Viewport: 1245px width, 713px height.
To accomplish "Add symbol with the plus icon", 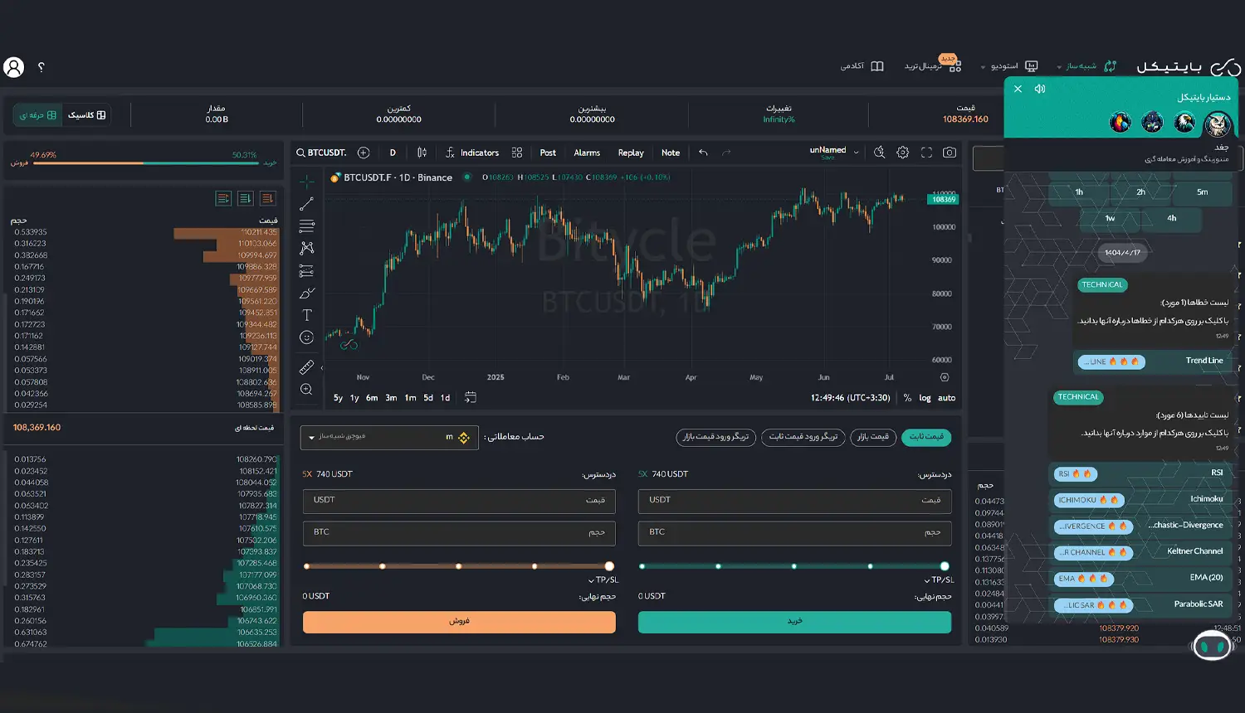I will click(364, 153).
